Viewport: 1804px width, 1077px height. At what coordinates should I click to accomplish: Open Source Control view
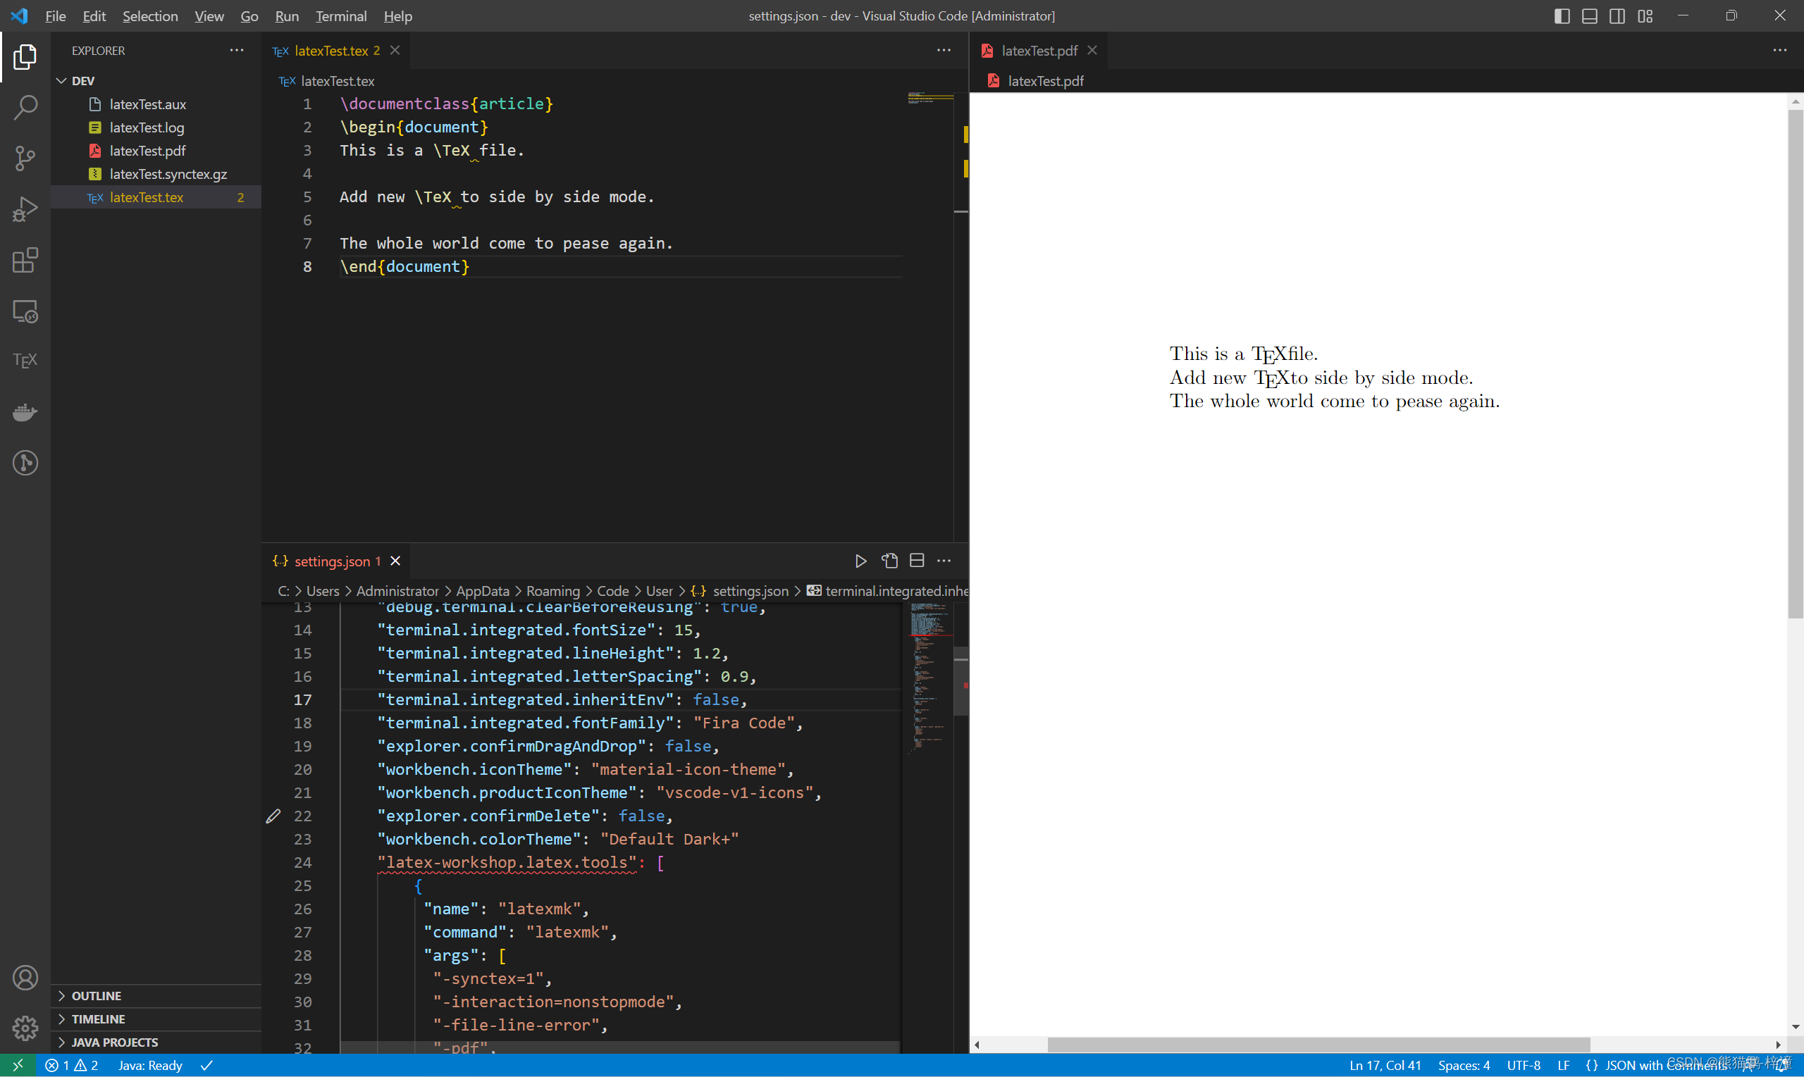pos(24,158)
